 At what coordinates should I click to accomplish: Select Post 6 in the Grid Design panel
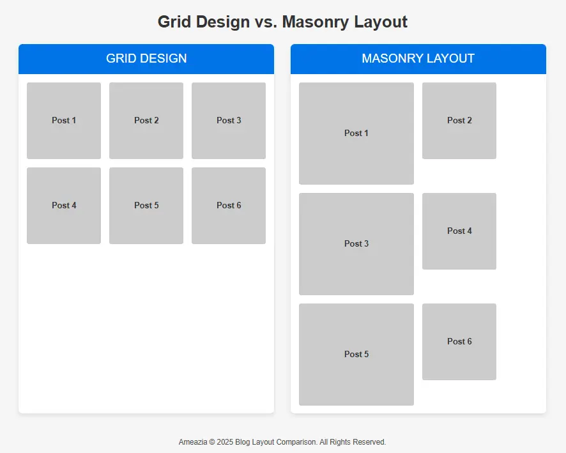229,205
